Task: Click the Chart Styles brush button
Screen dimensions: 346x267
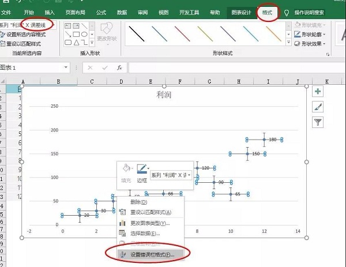Action: coord(318,107)
